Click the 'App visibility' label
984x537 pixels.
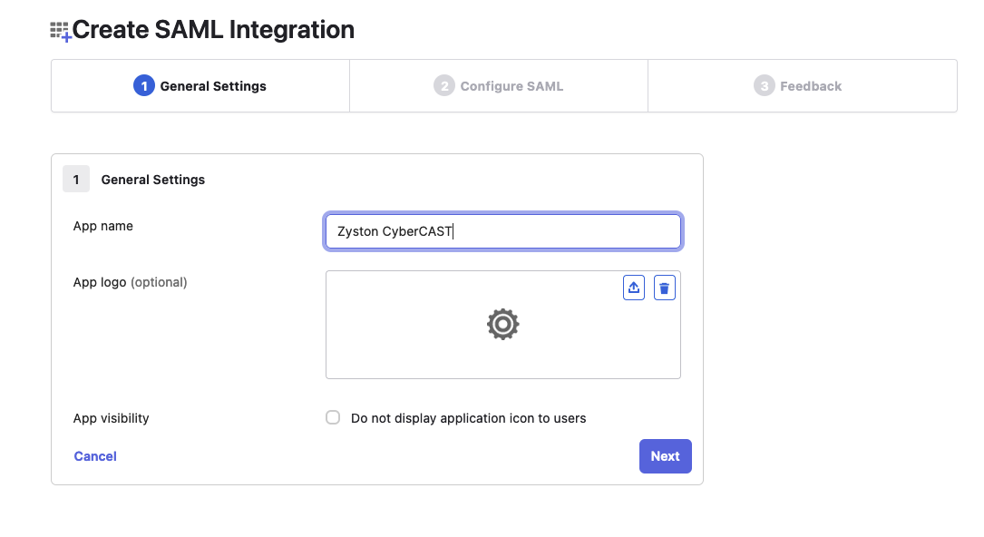point(111,417)
